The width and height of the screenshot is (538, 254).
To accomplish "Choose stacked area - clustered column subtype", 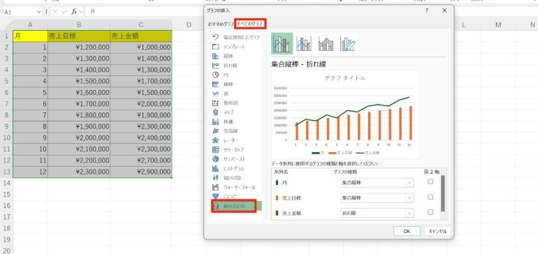I will (x=326, y=43).
